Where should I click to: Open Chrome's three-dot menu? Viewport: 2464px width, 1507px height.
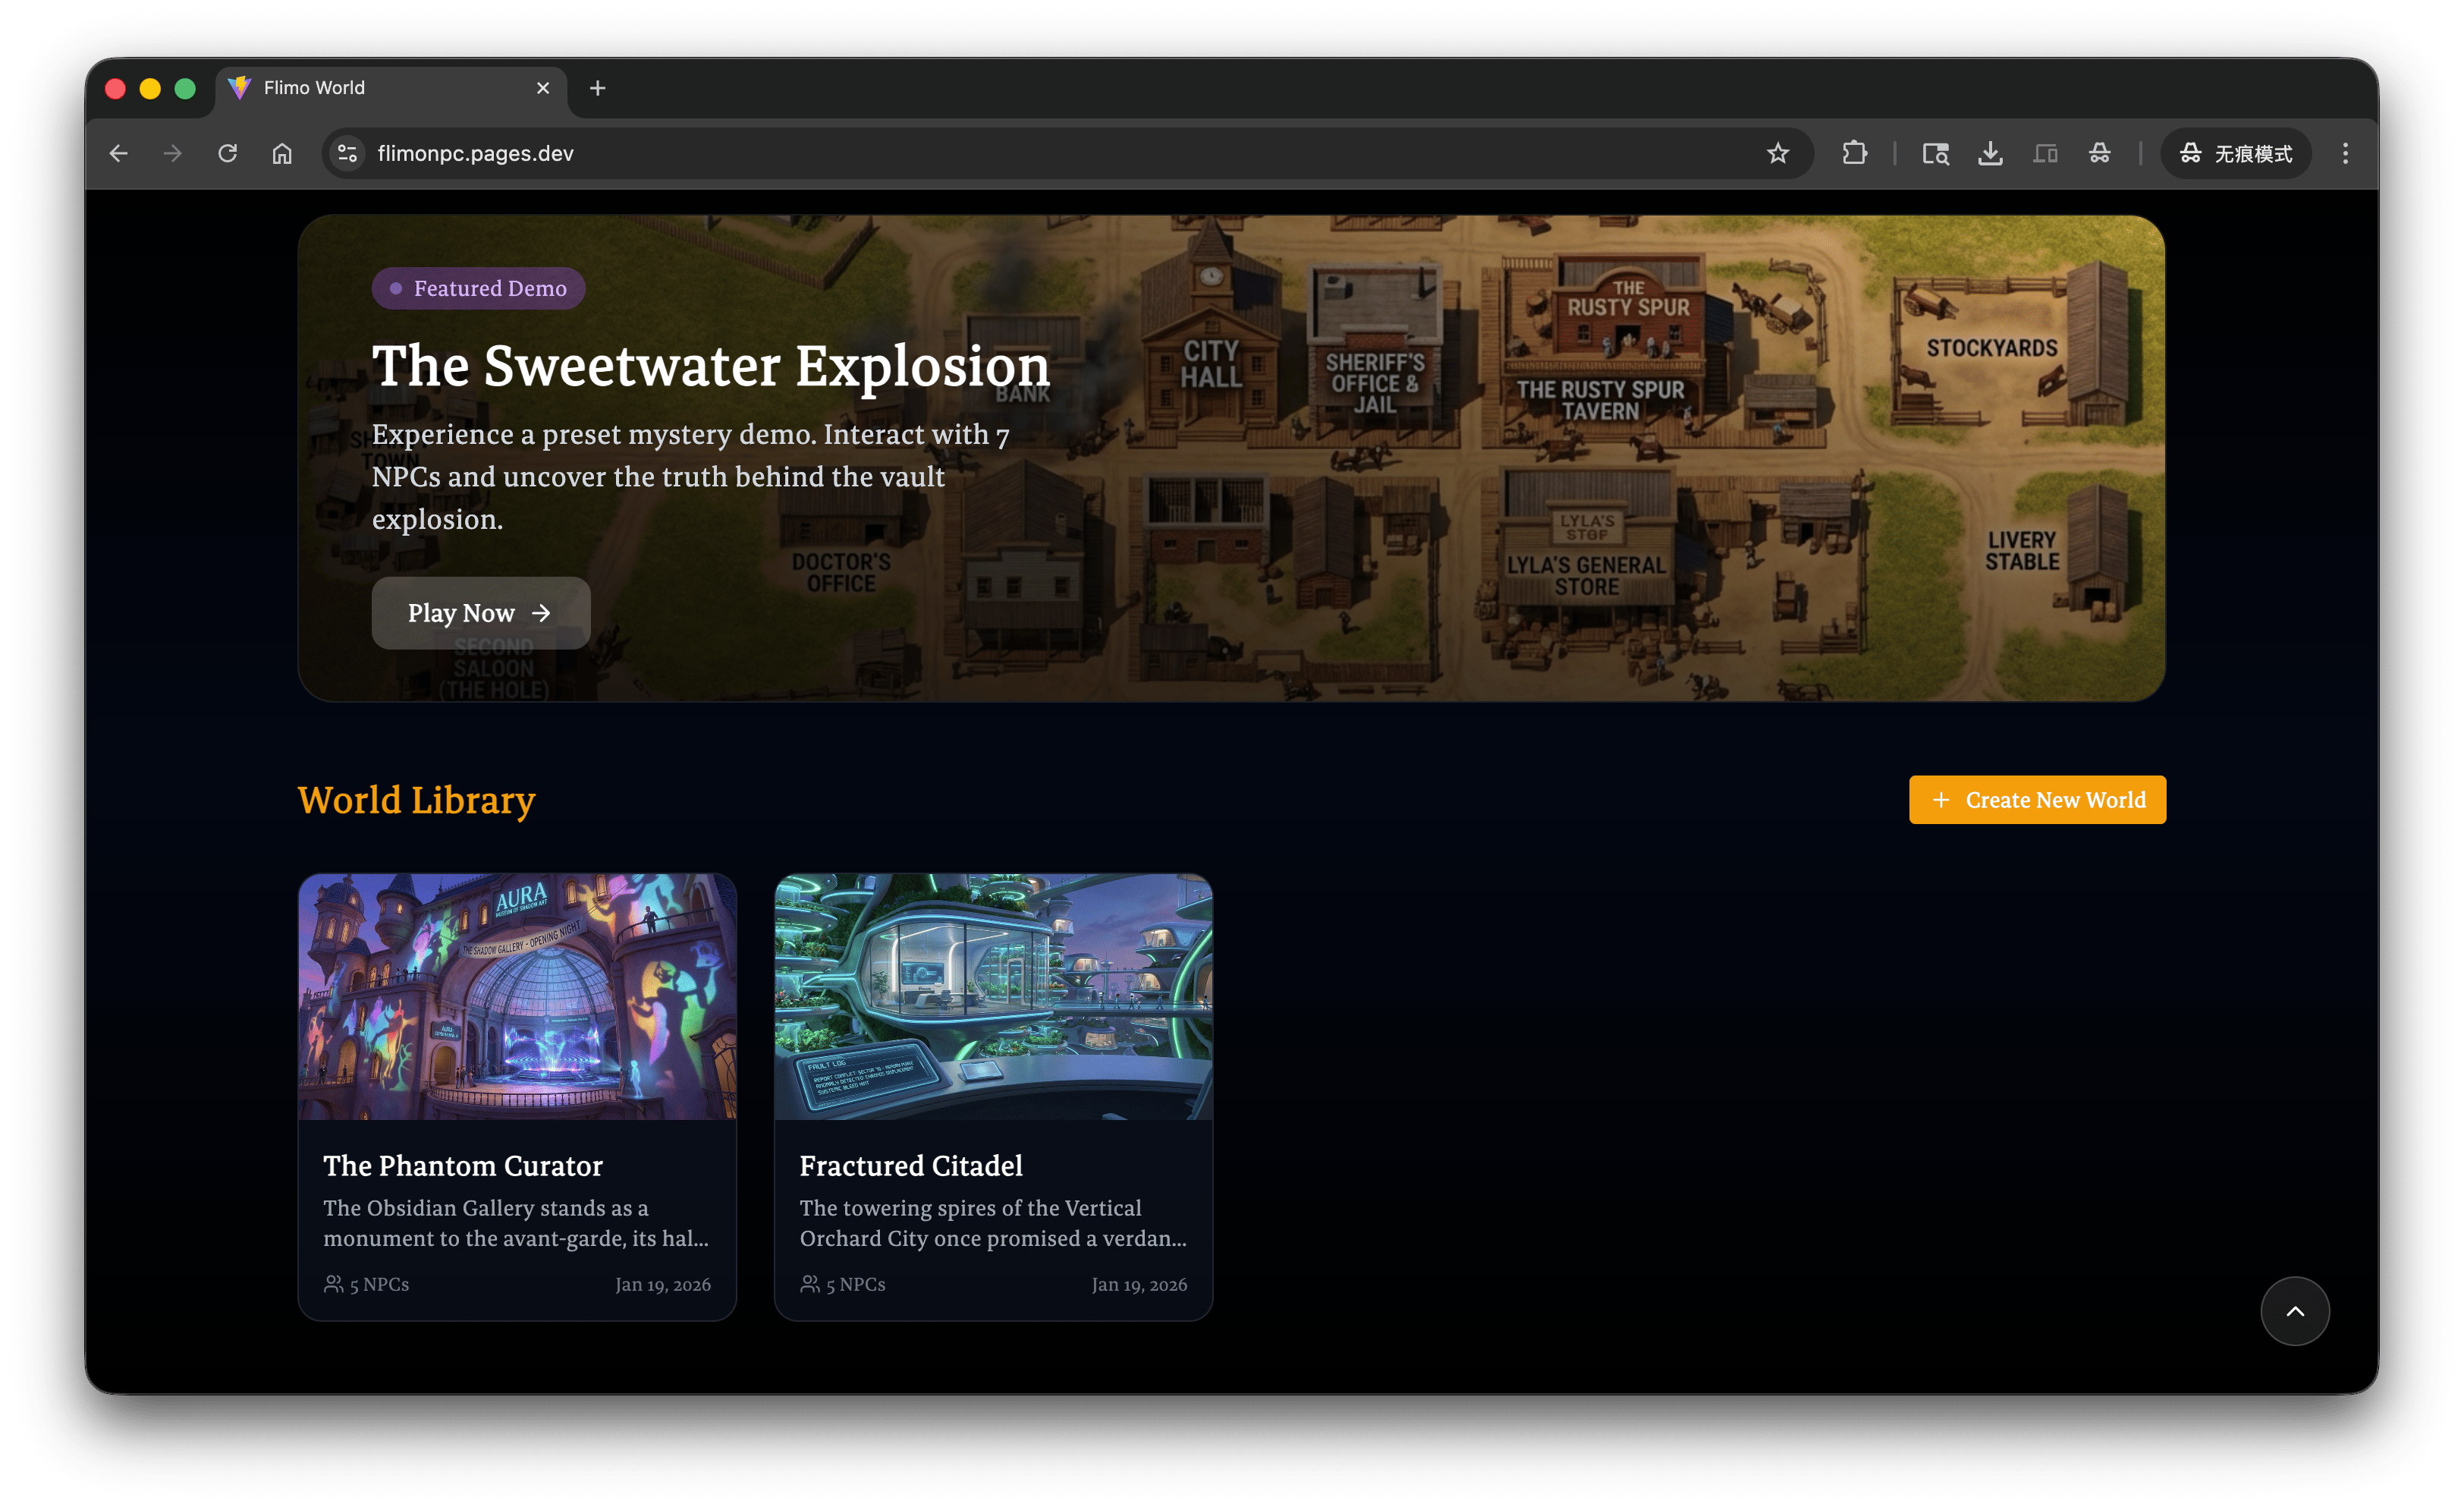click(2345, 153)
